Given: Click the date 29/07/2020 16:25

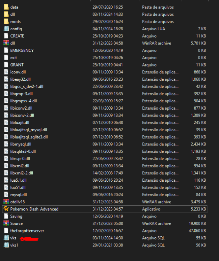Looking at the screenshot, I should tap(108, 7).
